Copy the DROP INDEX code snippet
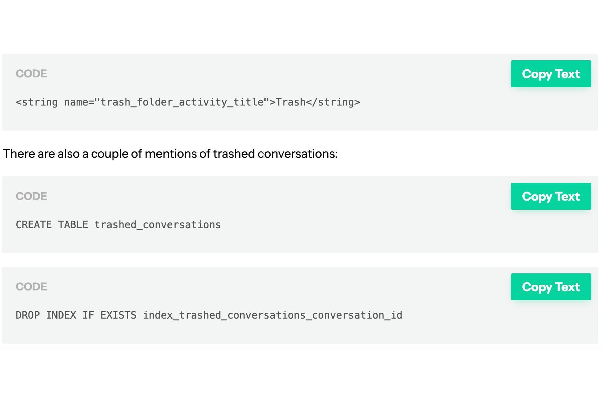 pyautogui.click(x=550, y=287)
